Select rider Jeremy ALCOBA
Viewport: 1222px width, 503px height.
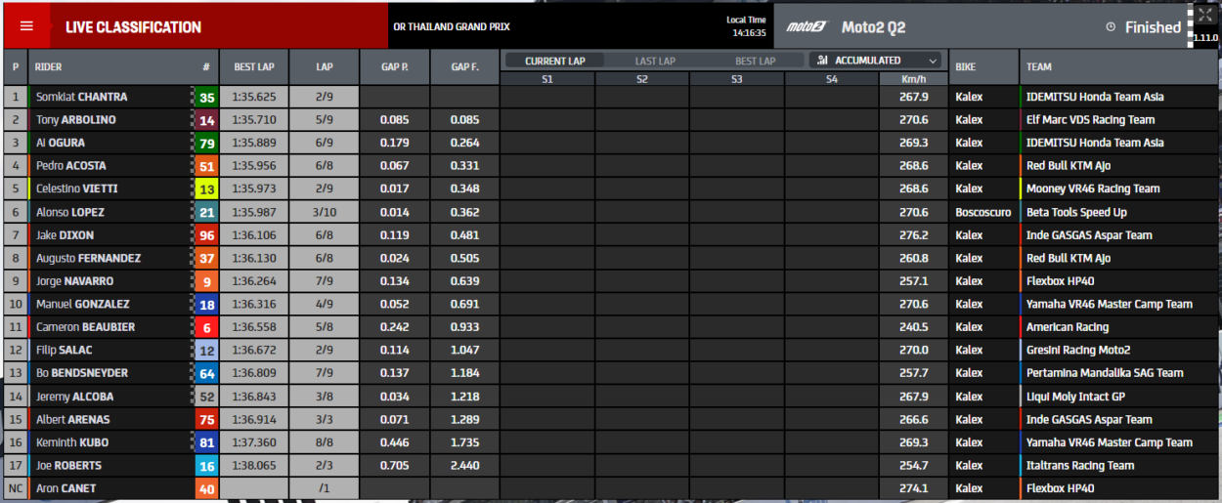[x=74, y=397]
